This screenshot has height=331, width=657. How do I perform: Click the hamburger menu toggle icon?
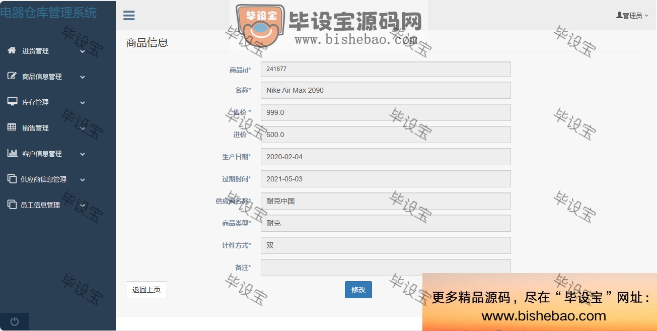coord(129,15)
